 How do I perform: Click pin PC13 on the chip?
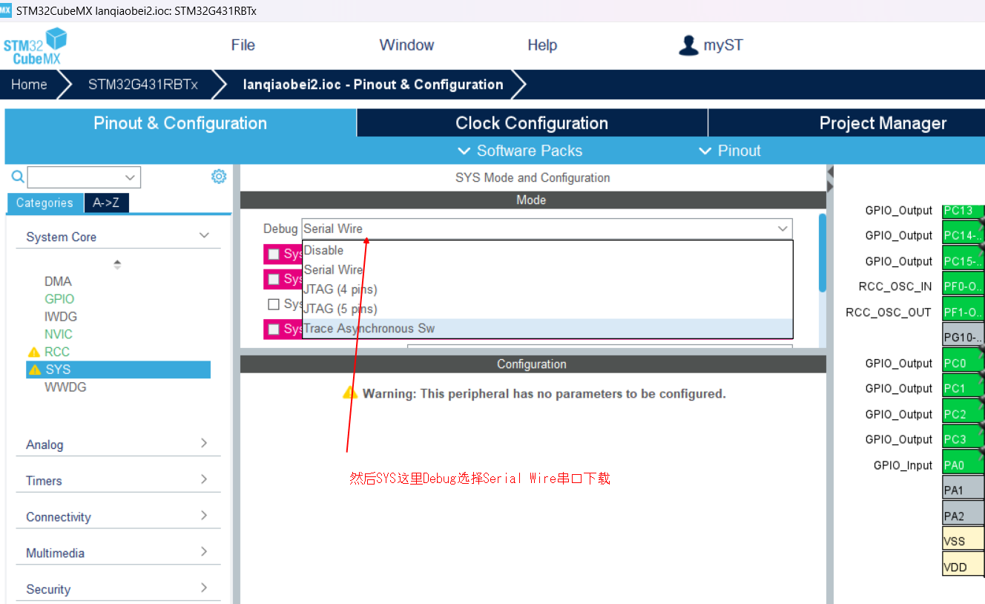point(963,211)
